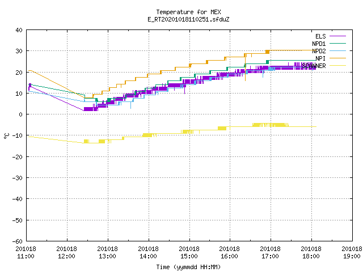Click the NPI legend label
This screenshot has height=272, width=363.
coord(320,58)
